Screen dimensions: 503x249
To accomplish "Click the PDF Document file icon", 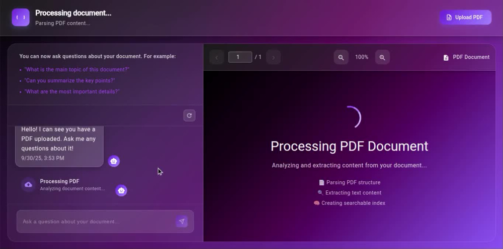I will click(446, 58).
